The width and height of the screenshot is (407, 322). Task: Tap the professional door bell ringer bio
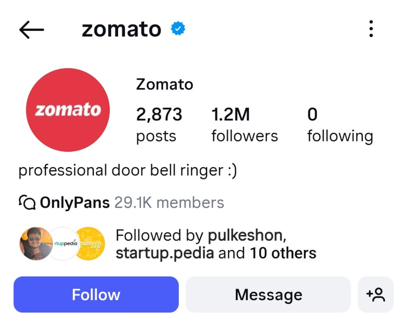(x=128, y=171)
